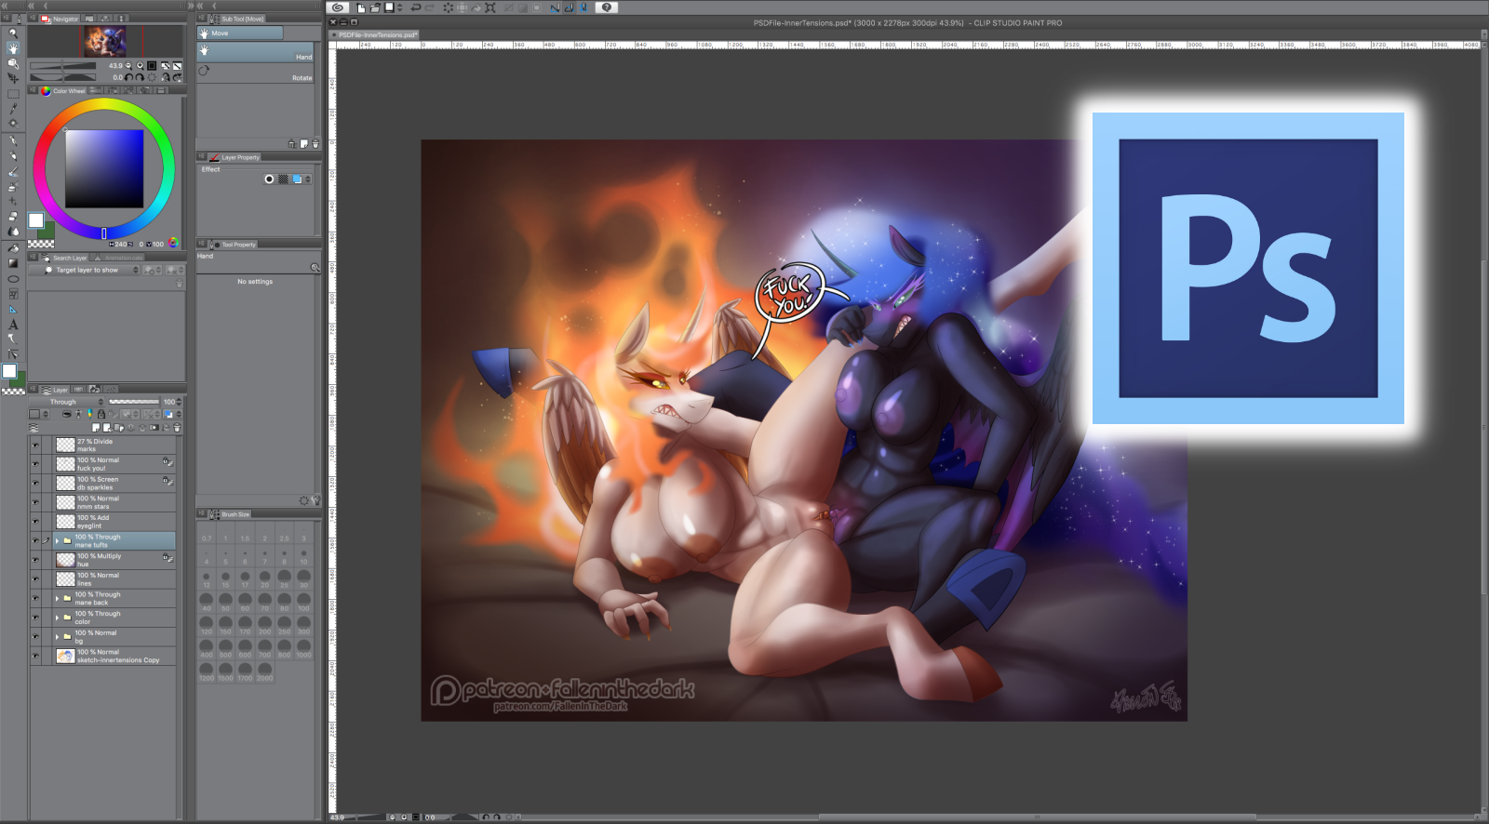This screenshot has height=824, width=1489.
Task: Select the Fill bucket tool
Action: tap(13, 248)
